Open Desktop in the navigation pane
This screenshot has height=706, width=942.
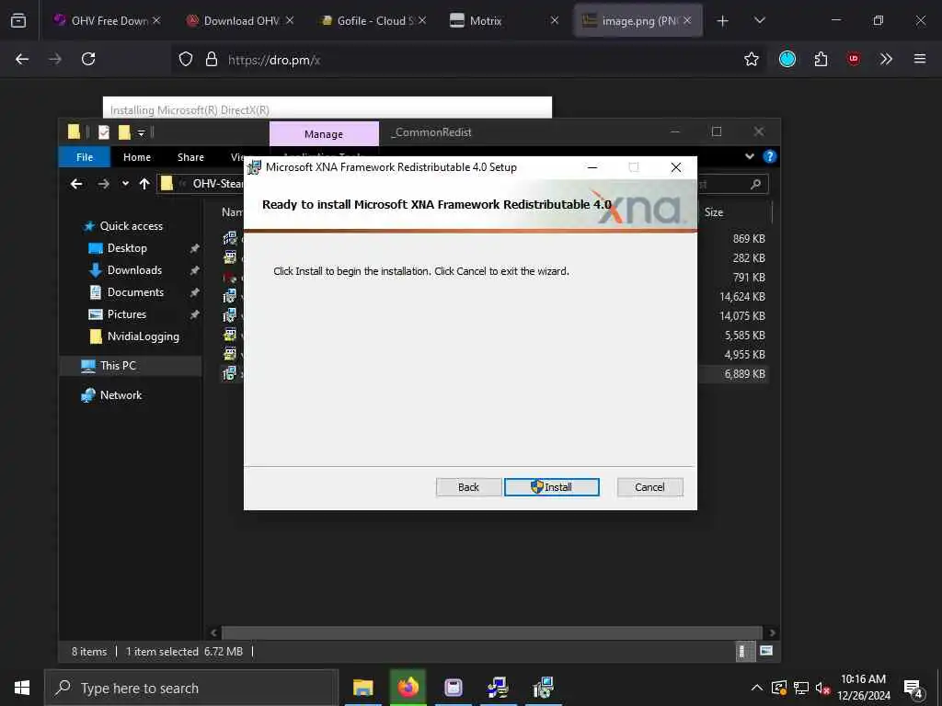127,248
